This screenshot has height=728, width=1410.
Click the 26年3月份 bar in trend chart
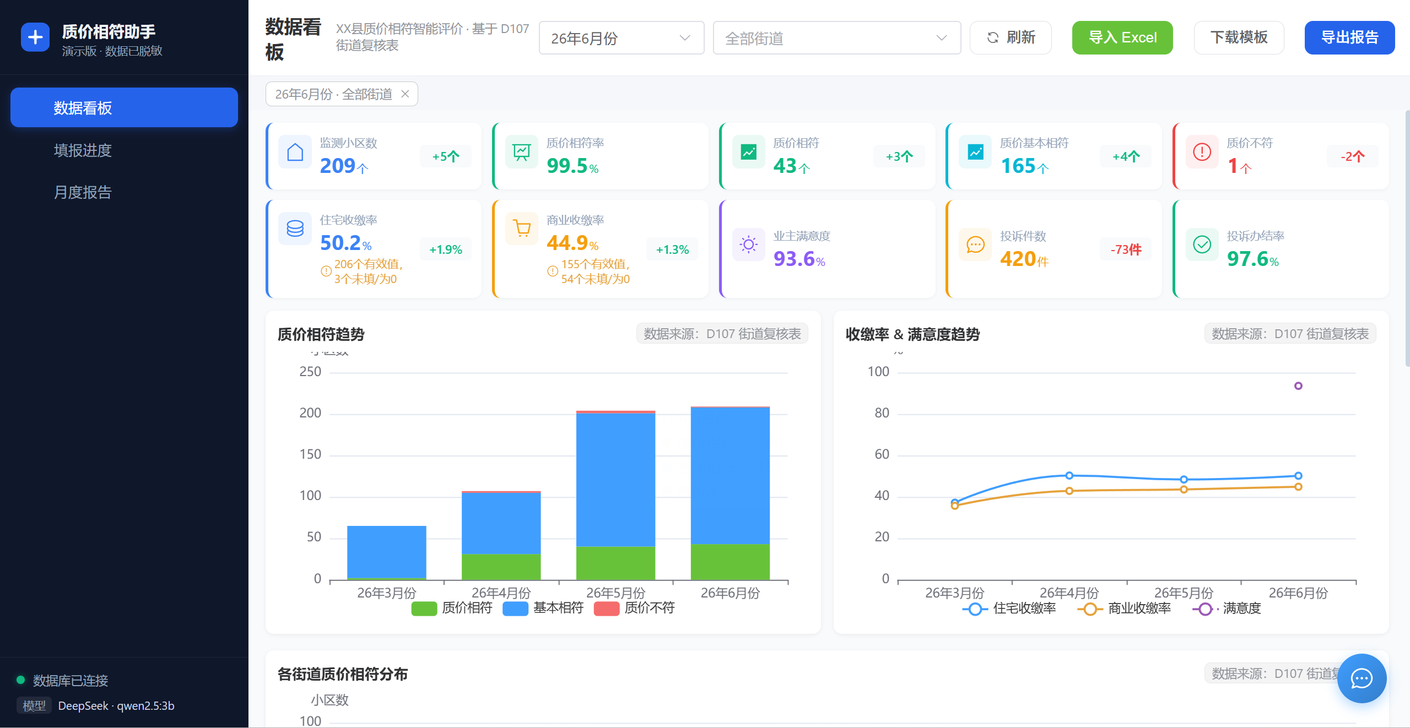[x=386, y=553]
